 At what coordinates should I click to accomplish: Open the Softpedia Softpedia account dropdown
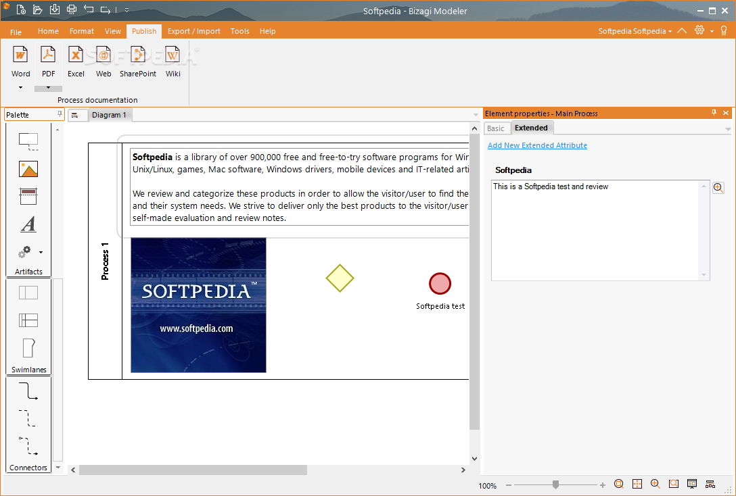tap(635, 31)
